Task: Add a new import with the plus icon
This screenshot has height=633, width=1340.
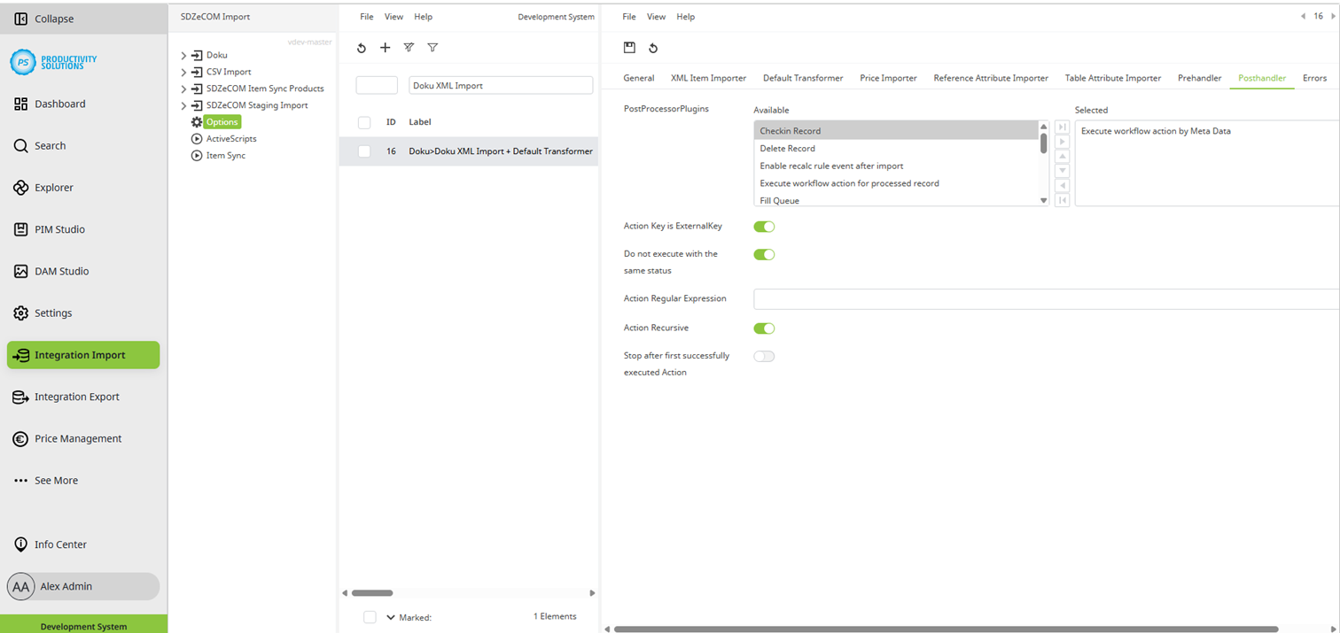Action: pyautogui.click(x=385, y=48)
